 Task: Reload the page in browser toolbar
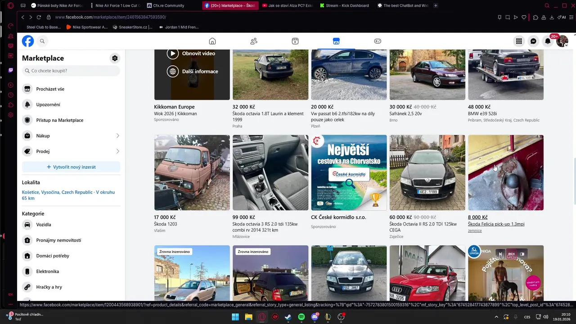(x=39, y=17)
